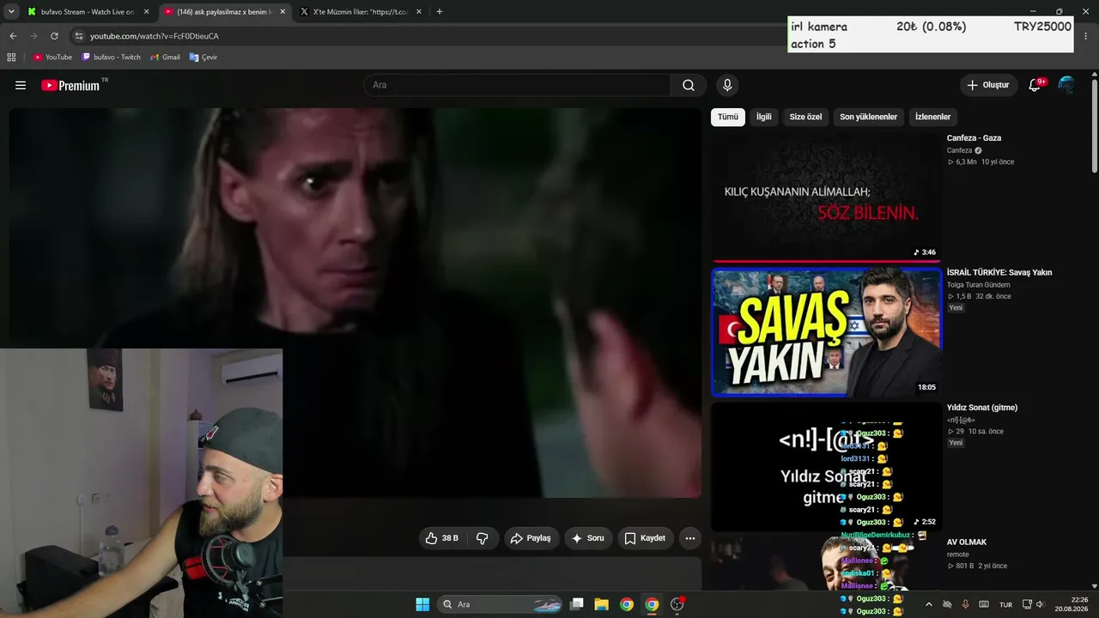The width and height of the screenshot is (1099, 618).
Task: Close the X'te Müzmin İlker tab
Action: tap(419, 12)
